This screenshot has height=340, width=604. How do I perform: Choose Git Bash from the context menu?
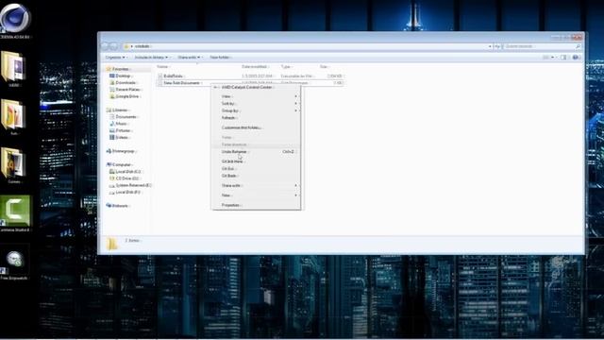pos(256,176)
